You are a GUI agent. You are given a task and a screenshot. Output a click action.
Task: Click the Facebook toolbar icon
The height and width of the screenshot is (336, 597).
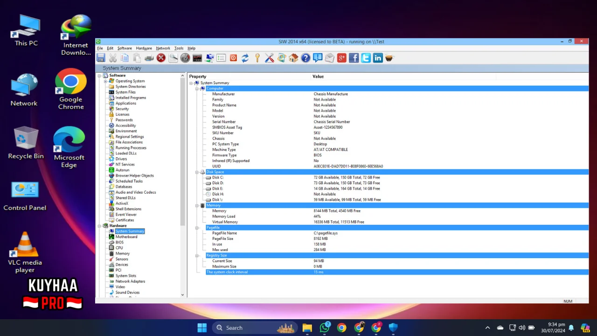(x=354, y=58)
